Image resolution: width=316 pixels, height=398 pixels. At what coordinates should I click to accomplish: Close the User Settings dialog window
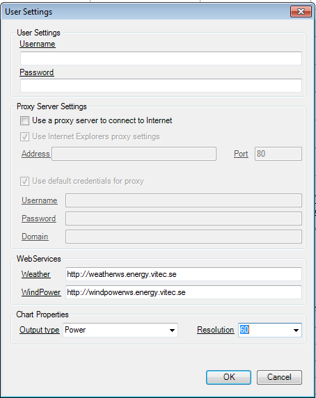[301, 12]
